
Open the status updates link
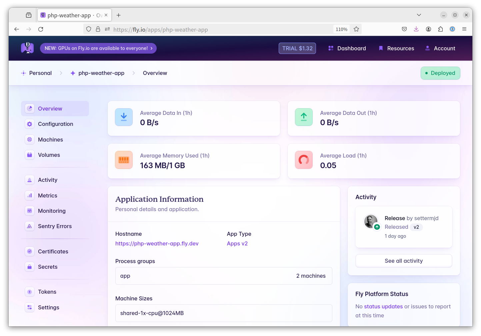(x=383, y=306)
